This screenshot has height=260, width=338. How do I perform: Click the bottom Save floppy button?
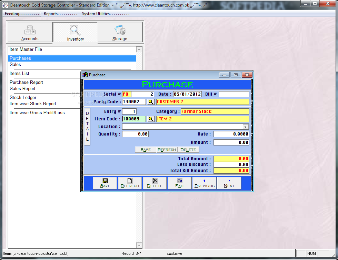105,183
